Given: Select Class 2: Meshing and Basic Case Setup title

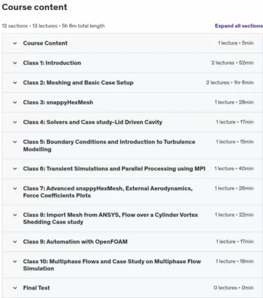Looking at the screenshot, I should [x=78, y=83].
